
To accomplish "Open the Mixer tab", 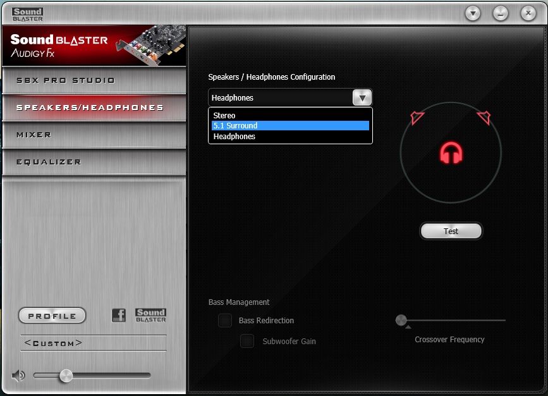I will (94, 135).
